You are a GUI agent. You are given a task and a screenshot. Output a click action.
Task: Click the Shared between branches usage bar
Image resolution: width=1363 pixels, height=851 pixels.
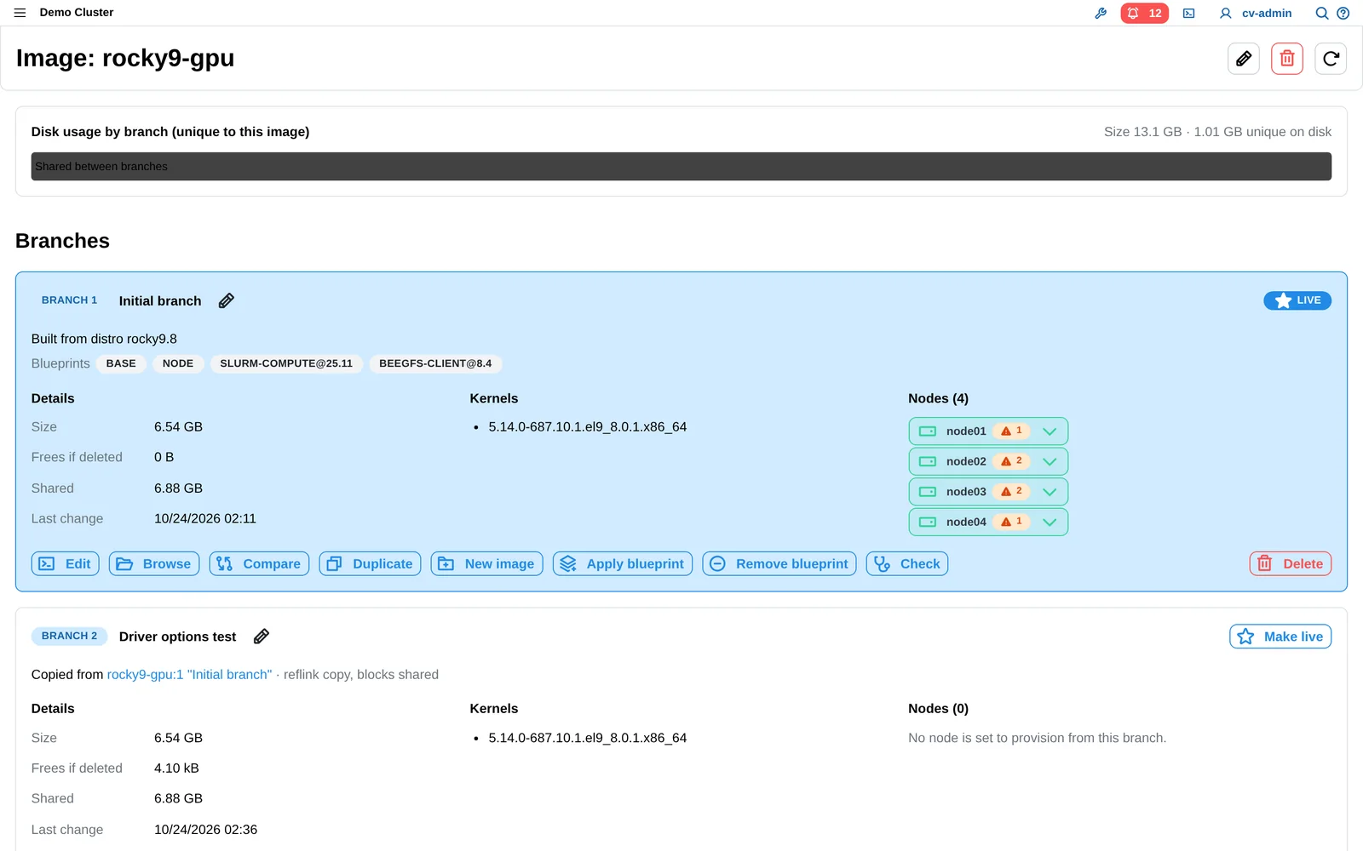[681, 167]
